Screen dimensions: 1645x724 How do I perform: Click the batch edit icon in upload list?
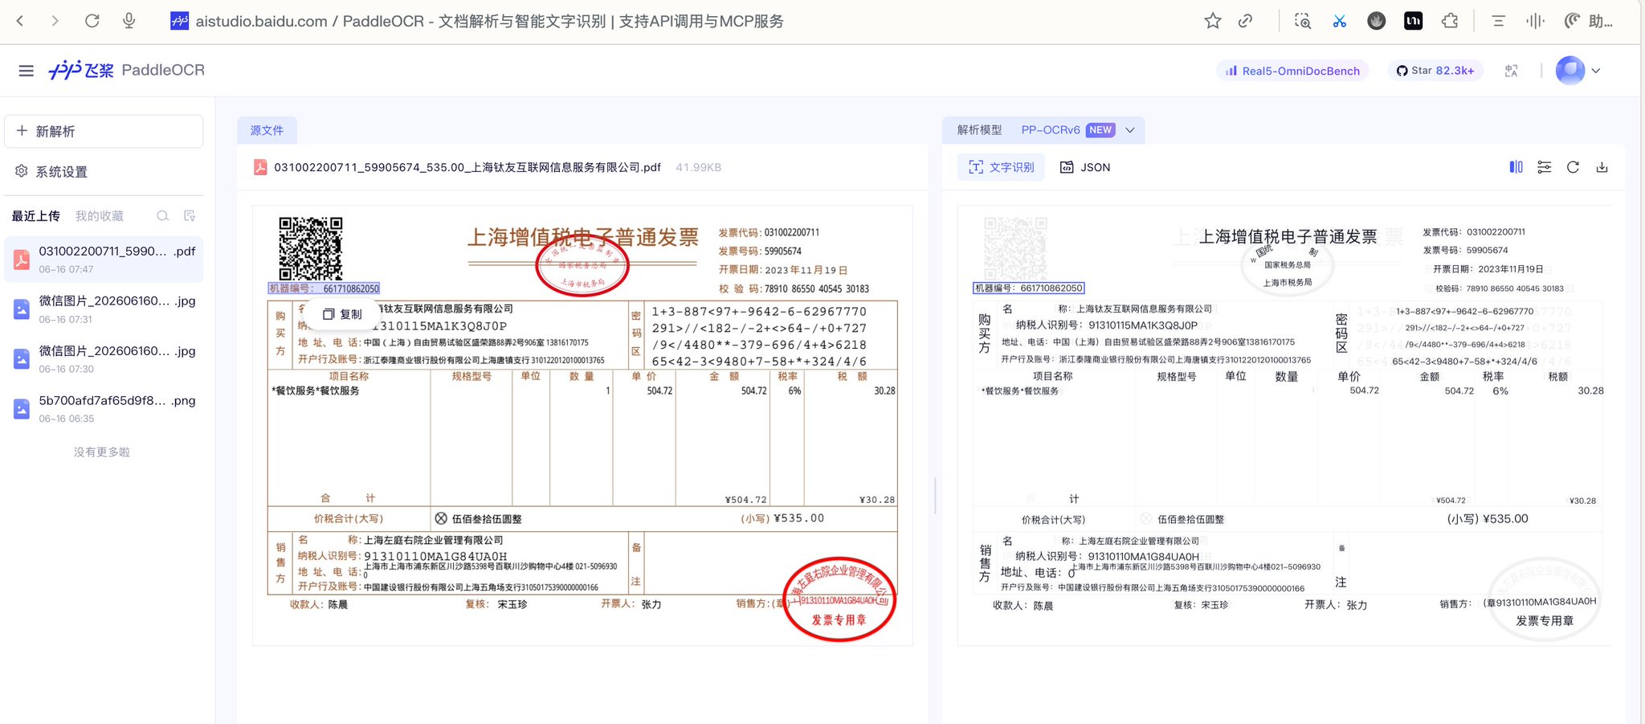click(190, 216)
